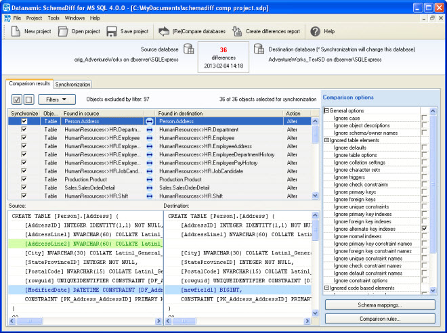Click the Open project folder icon
This screenshot has width=447, height=333.
[63, 31]
